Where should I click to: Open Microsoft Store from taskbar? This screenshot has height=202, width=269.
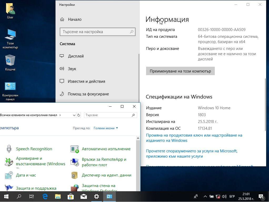coord(71,196)
